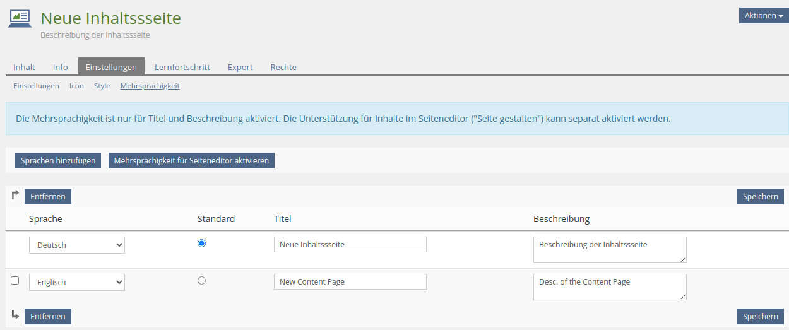The width and height of the screenshot is (789, 330).
Task: Select Deutsch as standard language
Action: coord(202,244)
